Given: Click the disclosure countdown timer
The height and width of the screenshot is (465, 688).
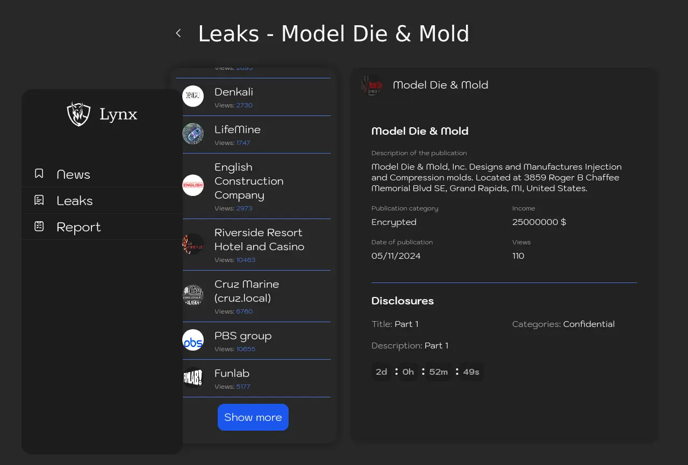Looking at the screenshot, I should [x=427, y=372].
